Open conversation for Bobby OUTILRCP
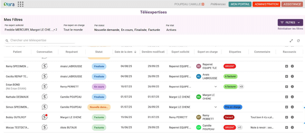305x133 pixels. click(x=45, y=117)
